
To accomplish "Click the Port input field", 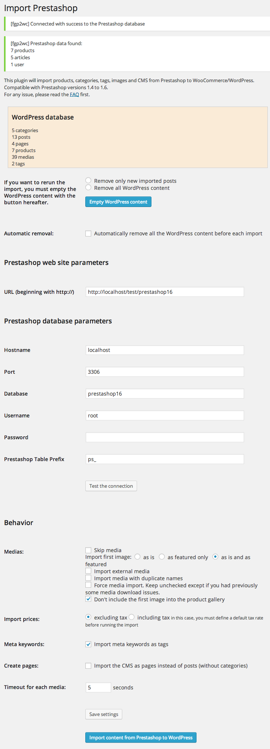I will [164, 372].
